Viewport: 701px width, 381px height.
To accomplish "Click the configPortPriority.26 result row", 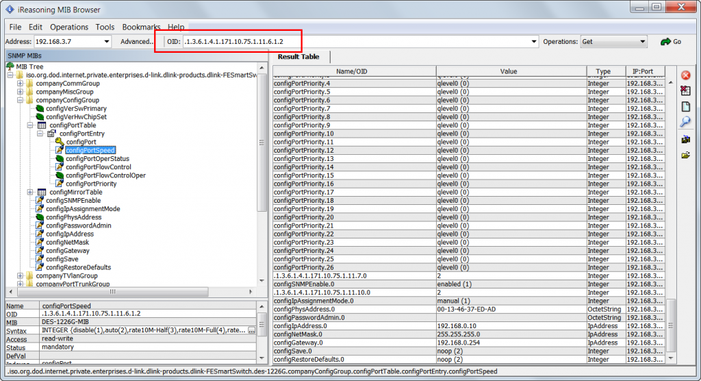I will 468,267.
